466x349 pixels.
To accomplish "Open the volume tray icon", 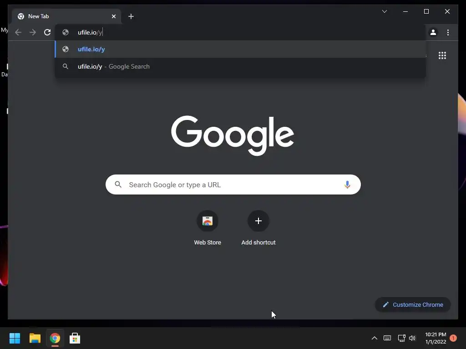I will (412, 338).
